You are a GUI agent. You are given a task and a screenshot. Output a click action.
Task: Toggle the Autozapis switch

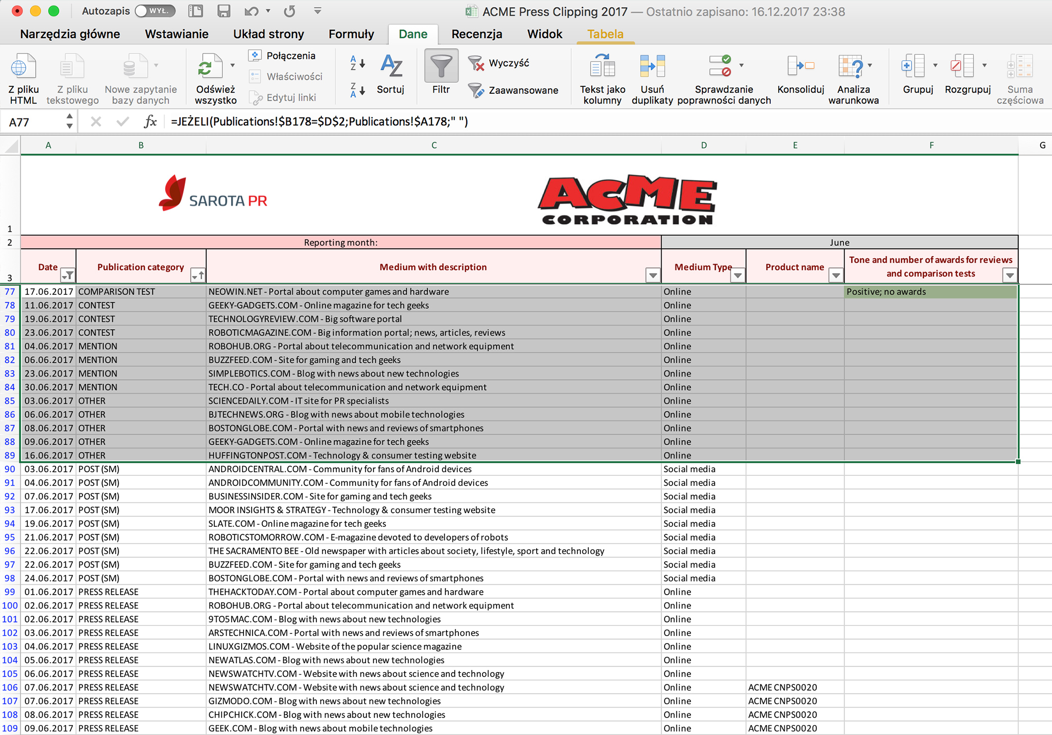pyautogui.click(x=155, y=11)
